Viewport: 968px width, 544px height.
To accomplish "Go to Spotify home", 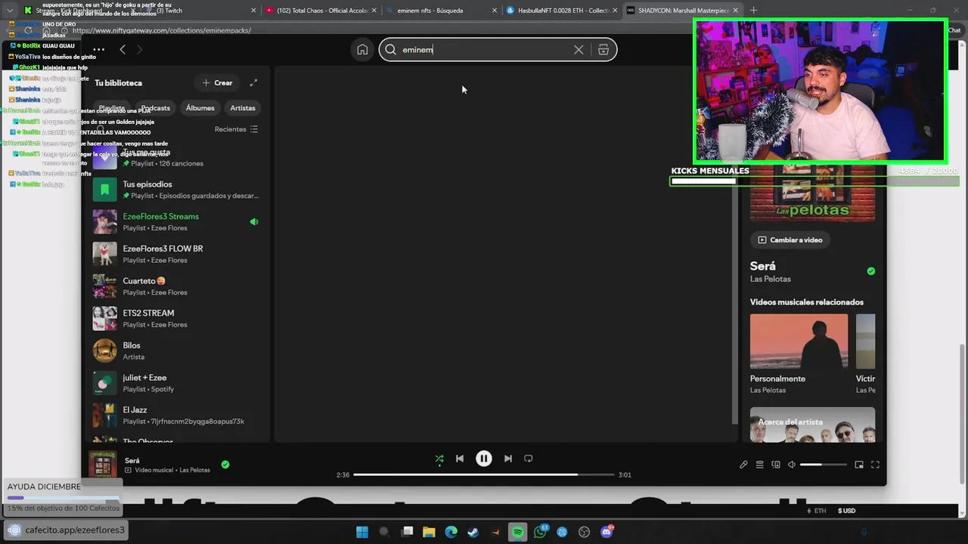I will coord(362,50).
